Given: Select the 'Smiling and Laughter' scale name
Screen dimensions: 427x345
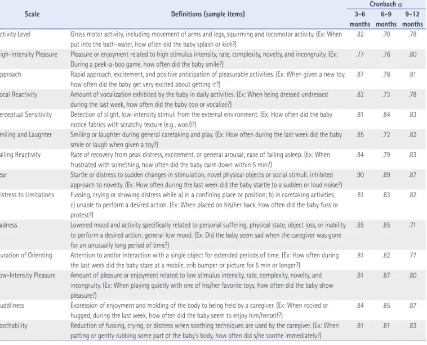Looking at the screenshot, I should (26, 135).
